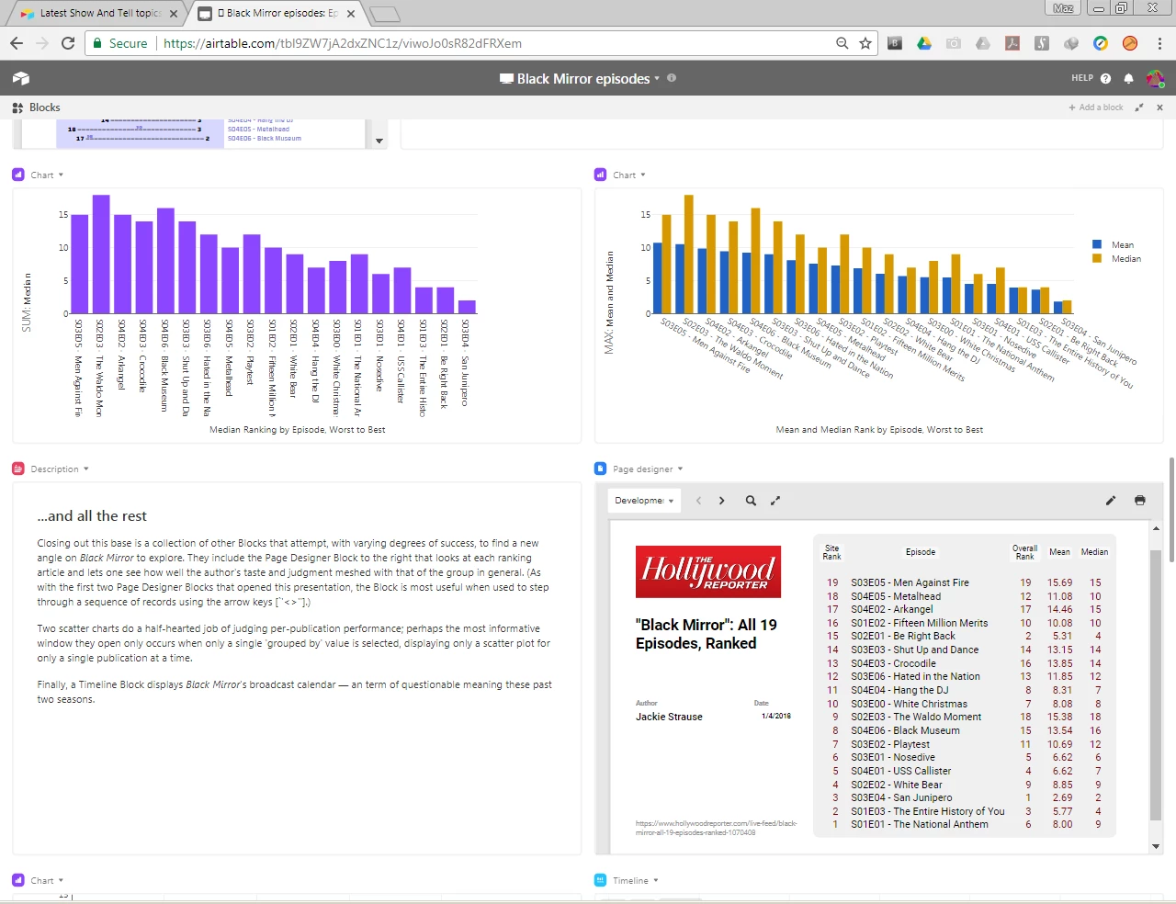
Task: Click the PDF extension icon
Action: 1012,43
